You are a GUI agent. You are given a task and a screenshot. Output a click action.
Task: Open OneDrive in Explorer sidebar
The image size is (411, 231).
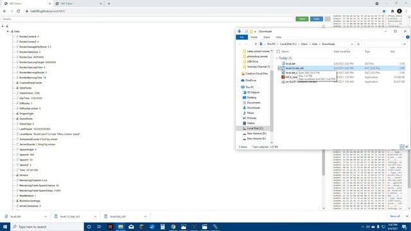pyautogui.click(x=249, y=80)
